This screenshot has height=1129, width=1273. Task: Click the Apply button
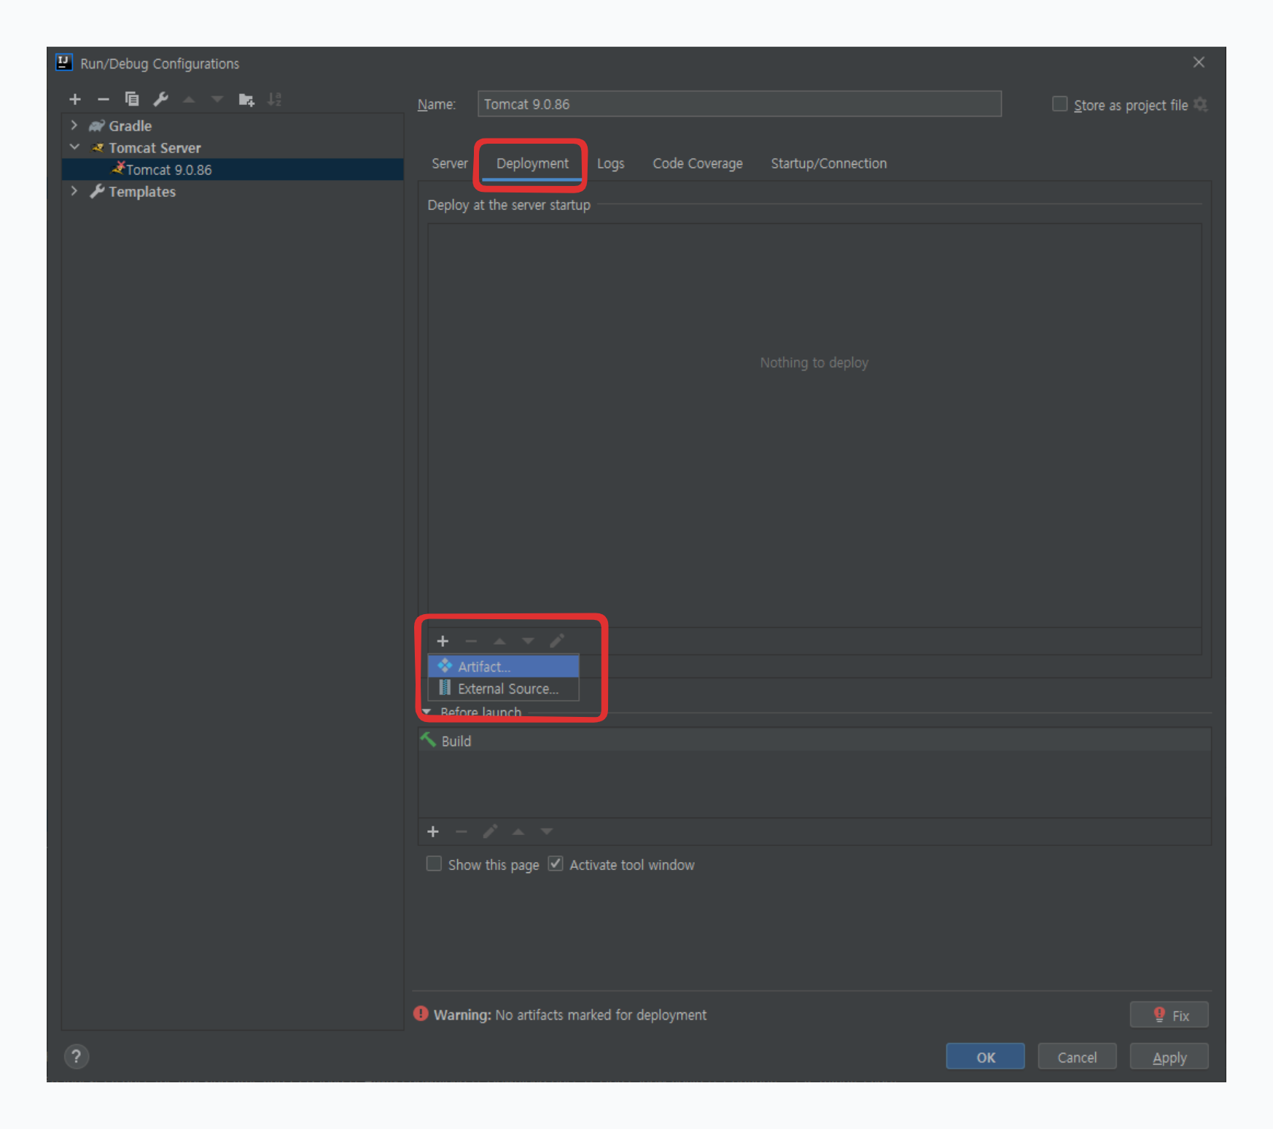(1169, 1057)
